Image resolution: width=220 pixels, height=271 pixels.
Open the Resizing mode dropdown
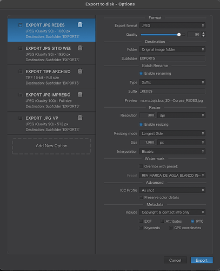point(172,133)
